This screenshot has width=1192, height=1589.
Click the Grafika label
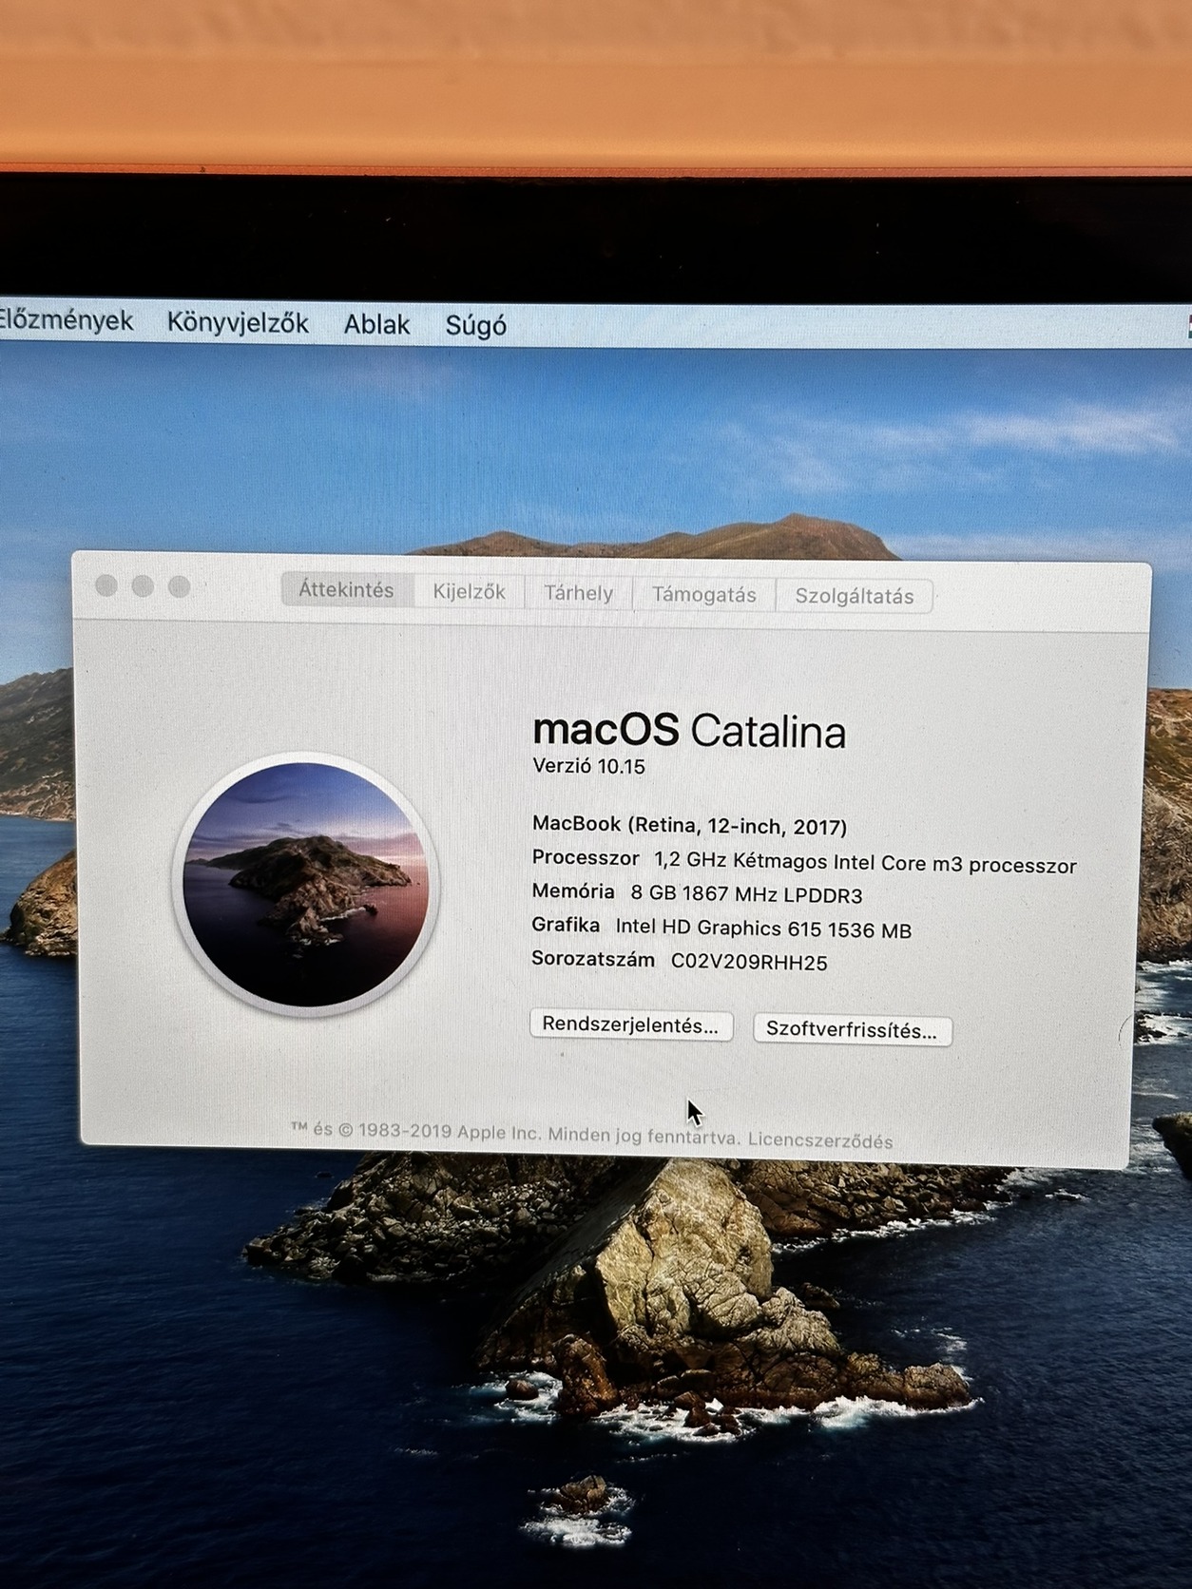[x=566, y=925]
